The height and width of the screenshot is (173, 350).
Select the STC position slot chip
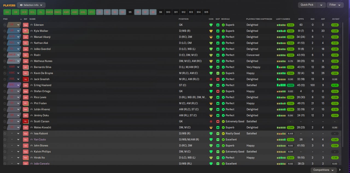pos(92,12)
